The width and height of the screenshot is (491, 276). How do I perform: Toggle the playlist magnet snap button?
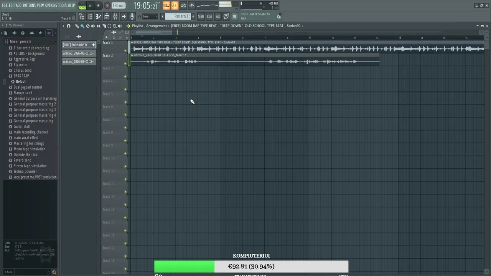(x=69, y=26)
